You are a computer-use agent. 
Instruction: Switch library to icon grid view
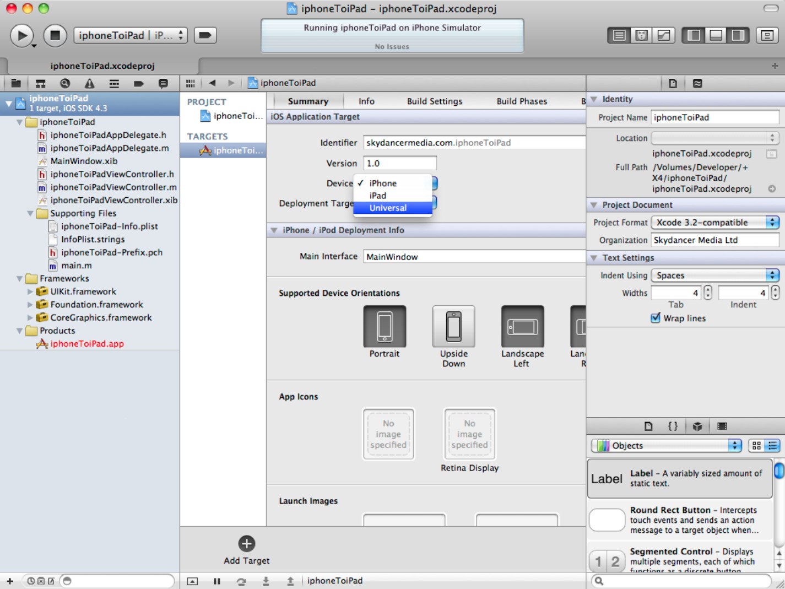(756, 446)
